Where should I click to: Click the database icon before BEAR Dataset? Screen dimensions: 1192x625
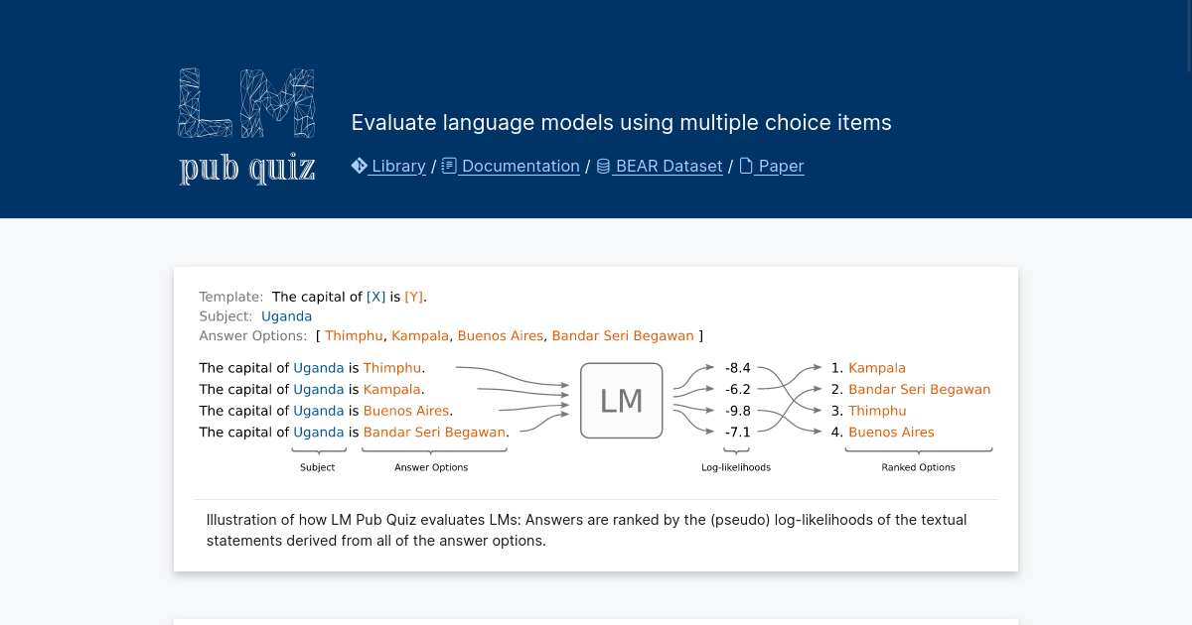point(603,166)
